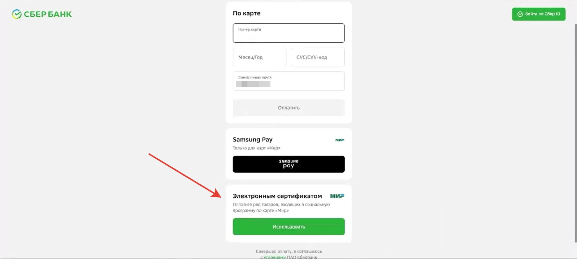Click the СБЕРБАНК wordmark text

click(48, 14)
